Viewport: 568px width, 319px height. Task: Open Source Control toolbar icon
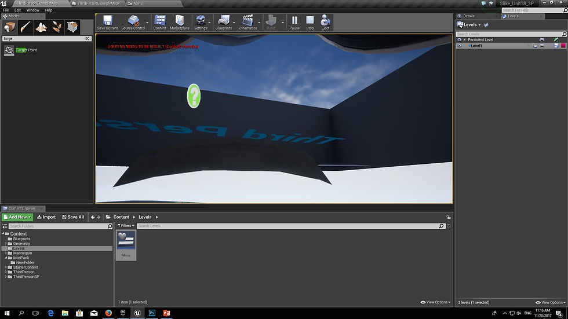click(x=133, y=23)
